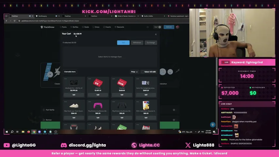
Task: Select the Nike Dunk sneaker thumbnail
Action: 74,106
